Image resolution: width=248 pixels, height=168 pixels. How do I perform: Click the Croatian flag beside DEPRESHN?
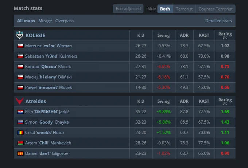click(x=20, y=112)
